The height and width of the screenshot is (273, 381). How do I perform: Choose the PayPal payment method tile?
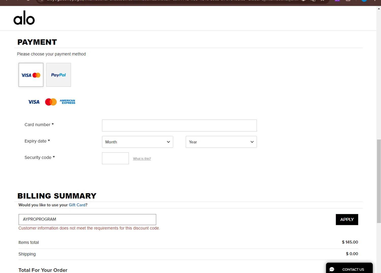(59, 75)
